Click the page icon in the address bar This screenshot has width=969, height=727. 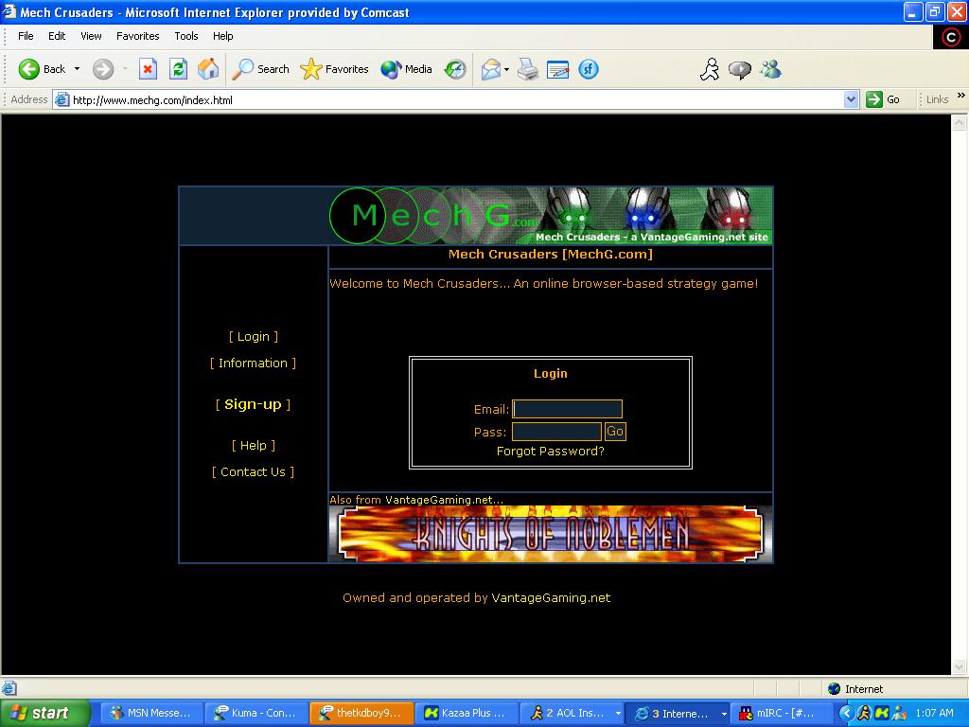point(62,99)
